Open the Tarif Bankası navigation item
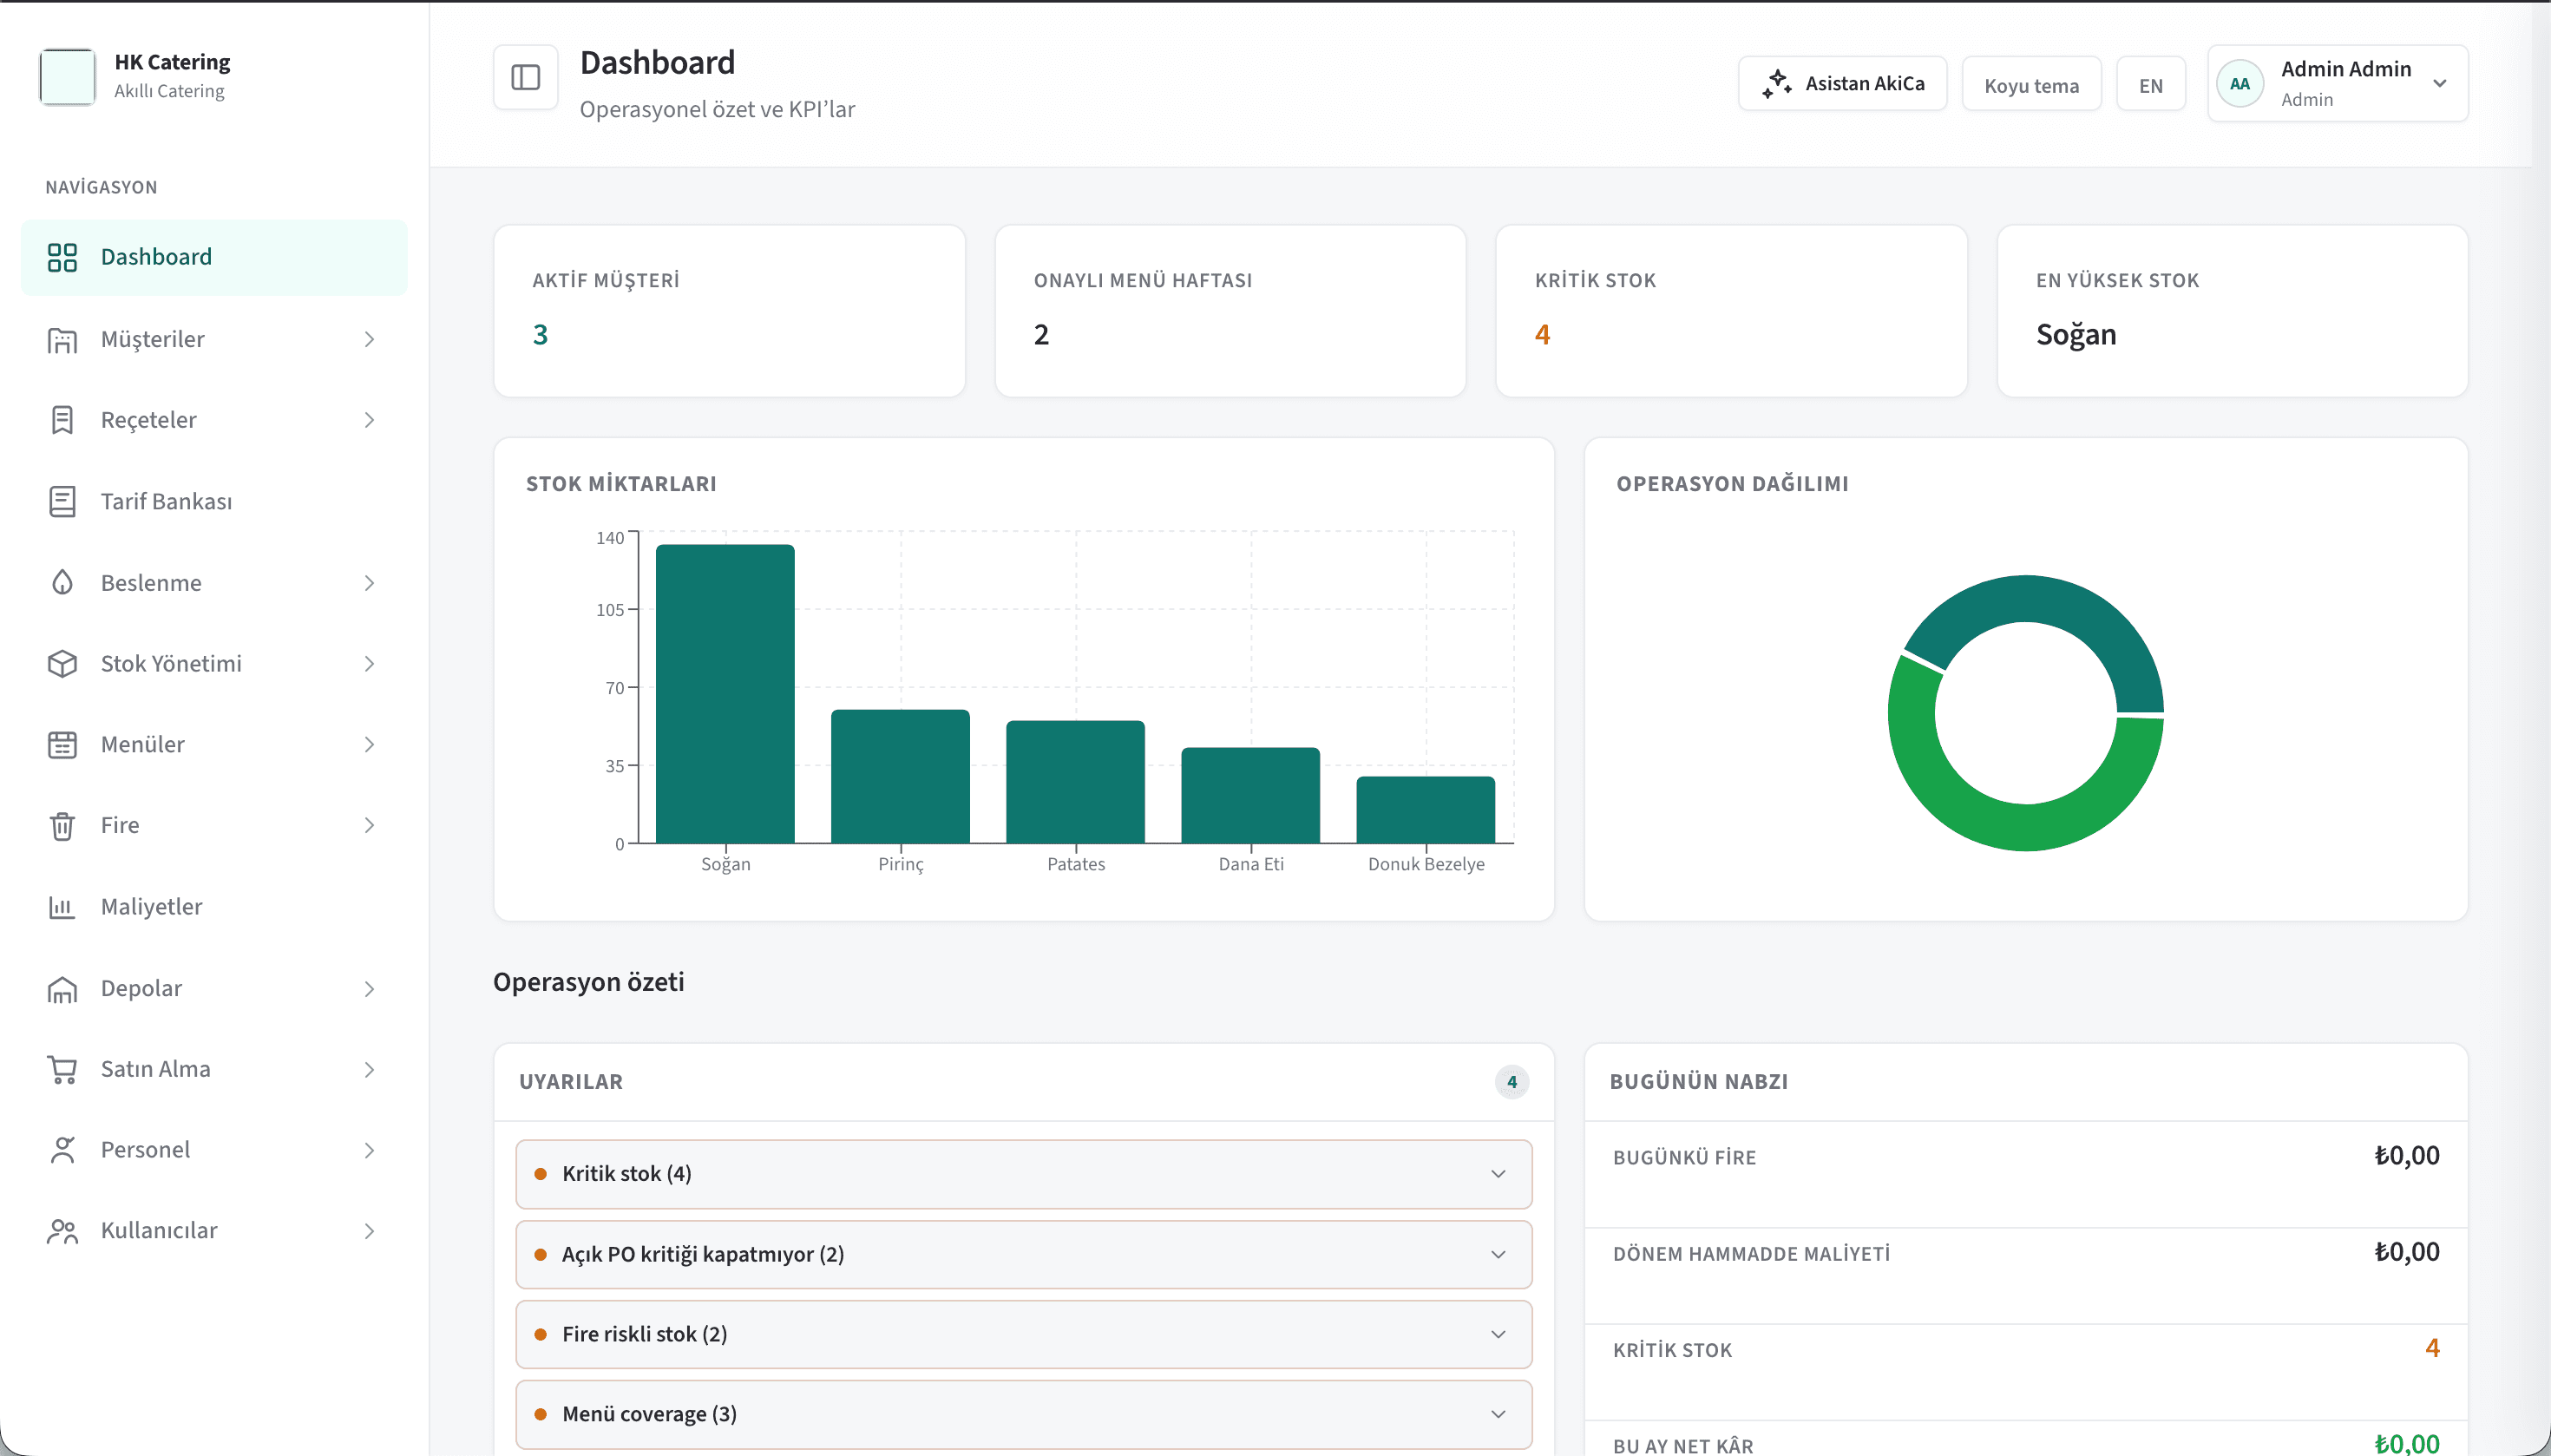Image resolution: width=2551 pixels, height=1456 pixels. click(x=214, y=501)
